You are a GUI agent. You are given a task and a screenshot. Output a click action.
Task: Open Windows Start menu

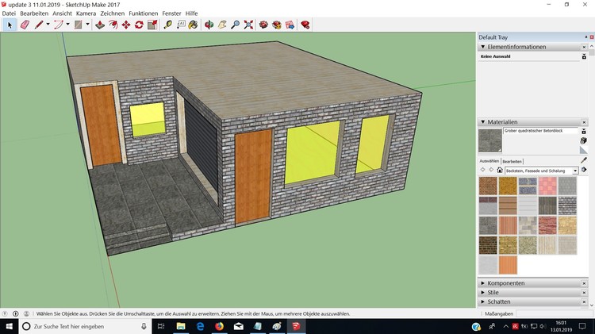pos(9,326)
